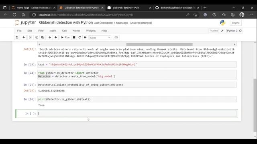Open the Help menu
Screen dimensions: 257x144
coord(104,31)
